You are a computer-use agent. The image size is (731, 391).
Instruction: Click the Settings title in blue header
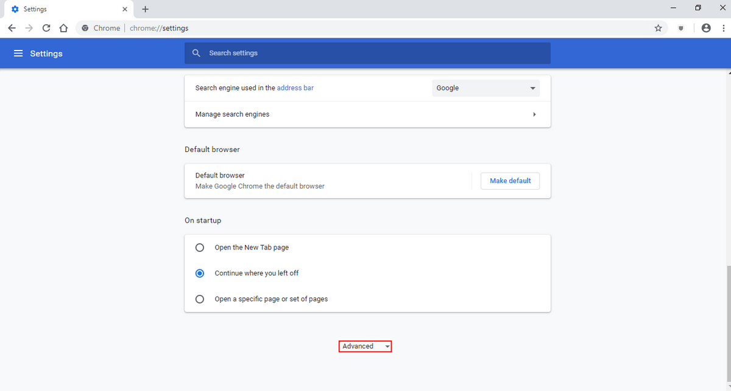click(46, 54)
